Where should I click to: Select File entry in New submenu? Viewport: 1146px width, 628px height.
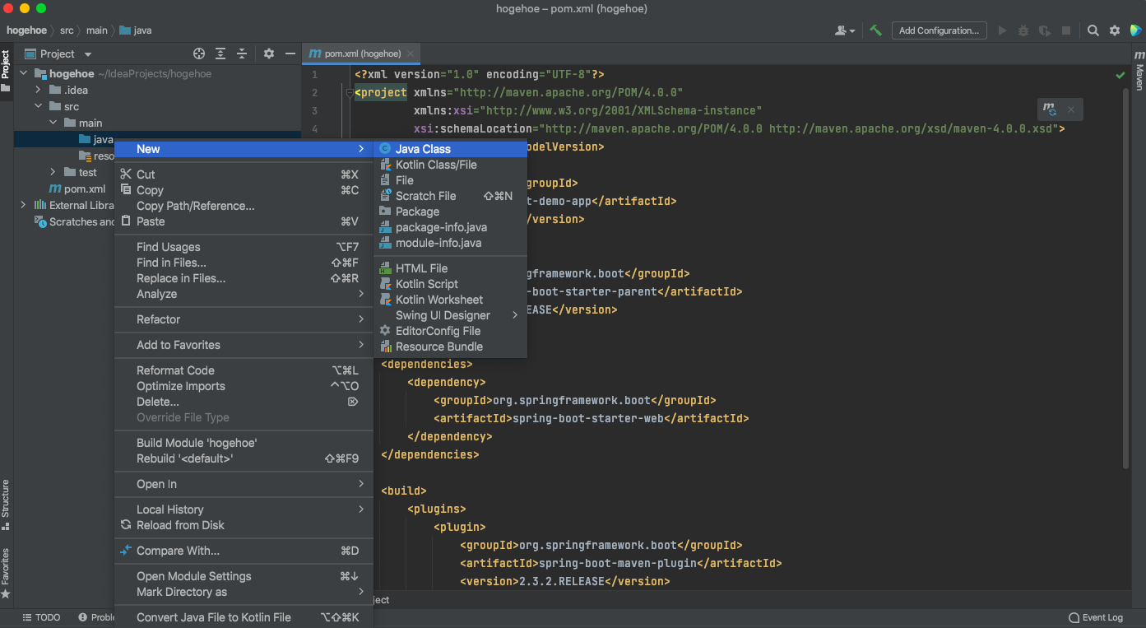[450, 180]
